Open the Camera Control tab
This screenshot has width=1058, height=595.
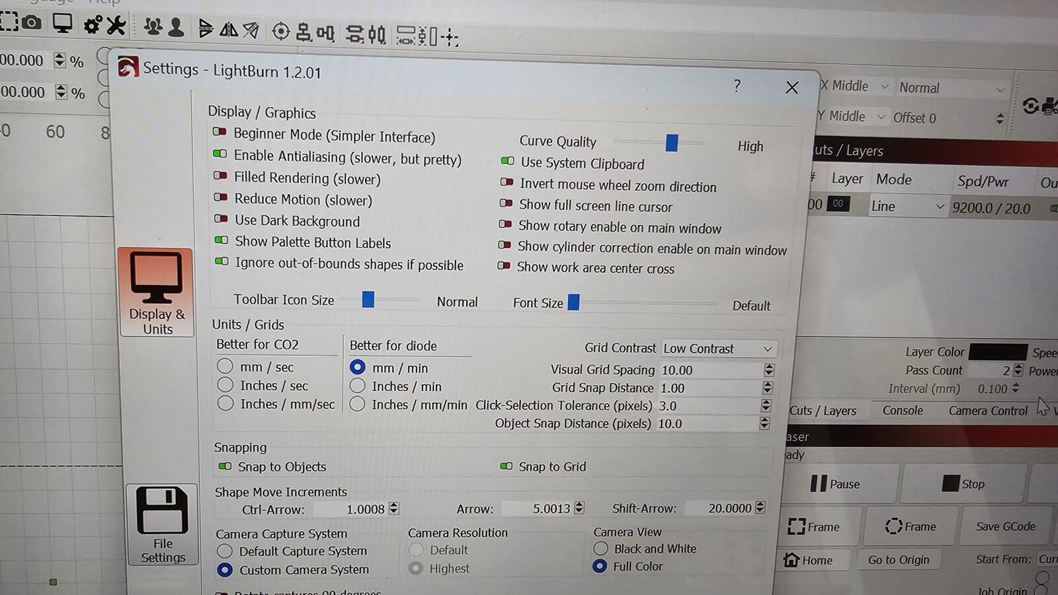pos(988,411)
